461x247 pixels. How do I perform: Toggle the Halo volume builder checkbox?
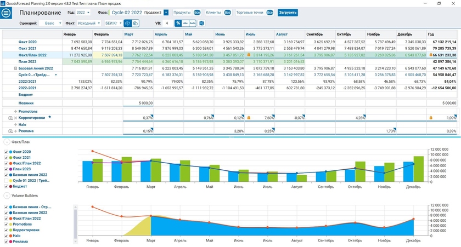point(6,236)
